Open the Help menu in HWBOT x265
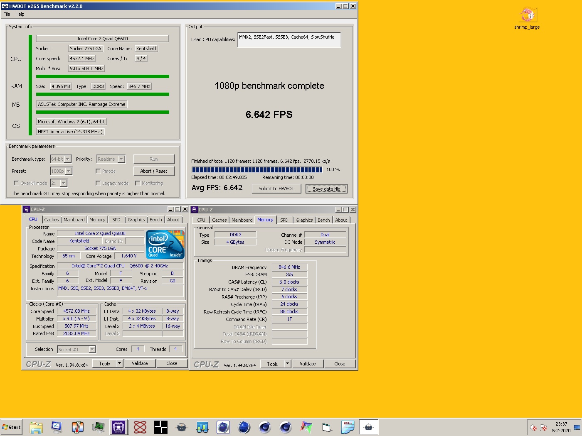The image size is (582, 436). coord(20,14)
